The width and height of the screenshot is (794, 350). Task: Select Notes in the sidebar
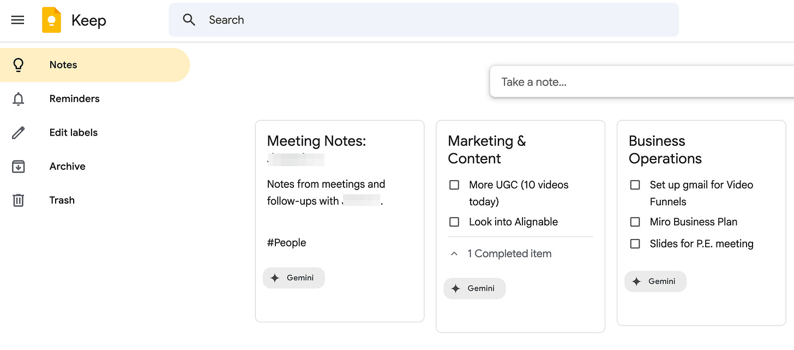pyautogui.click(x=63, y=65)
